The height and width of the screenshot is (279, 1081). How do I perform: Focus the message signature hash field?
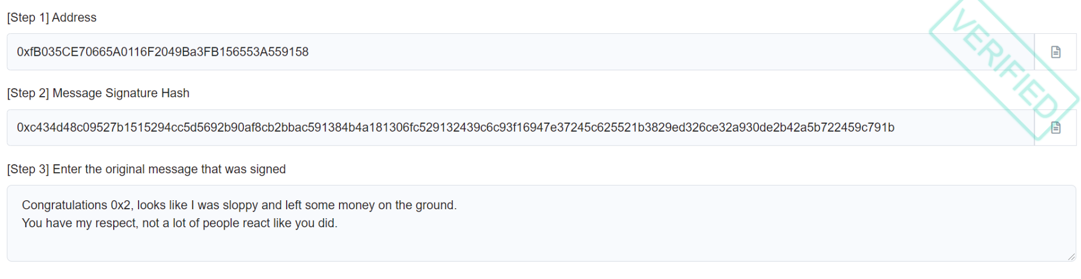coord(957,128)
